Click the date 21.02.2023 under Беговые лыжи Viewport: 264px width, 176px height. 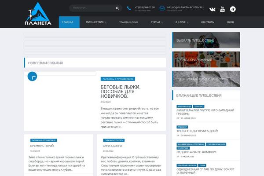pyautogui.click(x=106, y=102)
